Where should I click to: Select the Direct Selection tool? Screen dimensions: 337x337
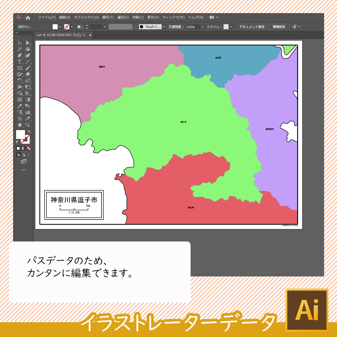click(28, 43)
